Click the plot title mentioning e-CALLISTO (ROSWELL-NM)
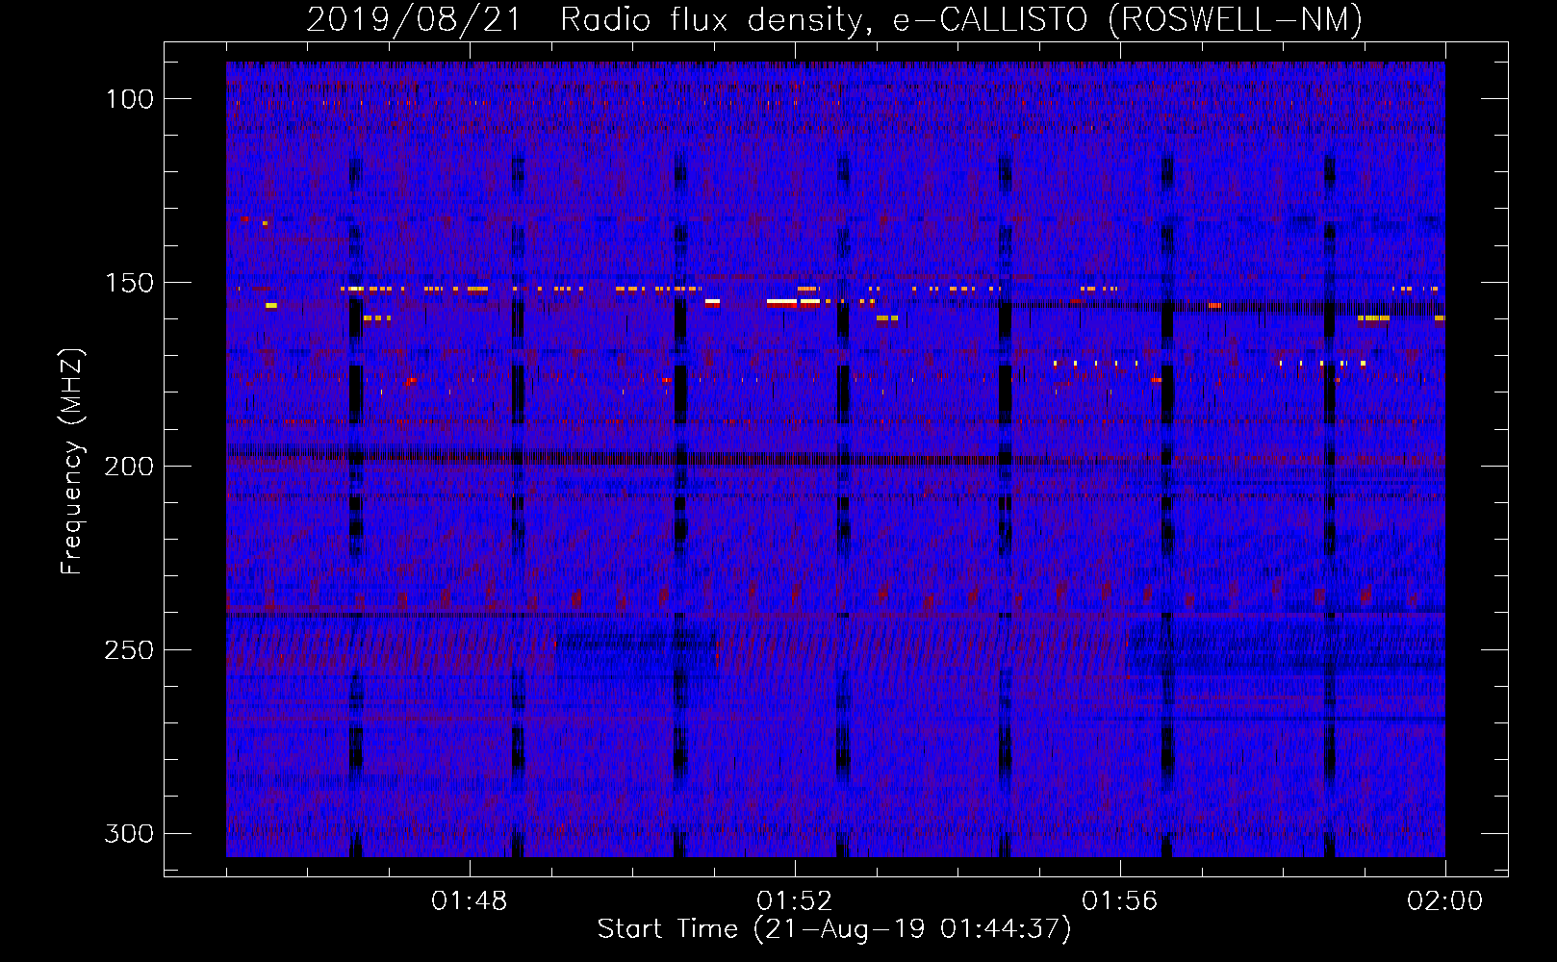The width and height of the screenshot is (1557, 962). pos(834,19)
